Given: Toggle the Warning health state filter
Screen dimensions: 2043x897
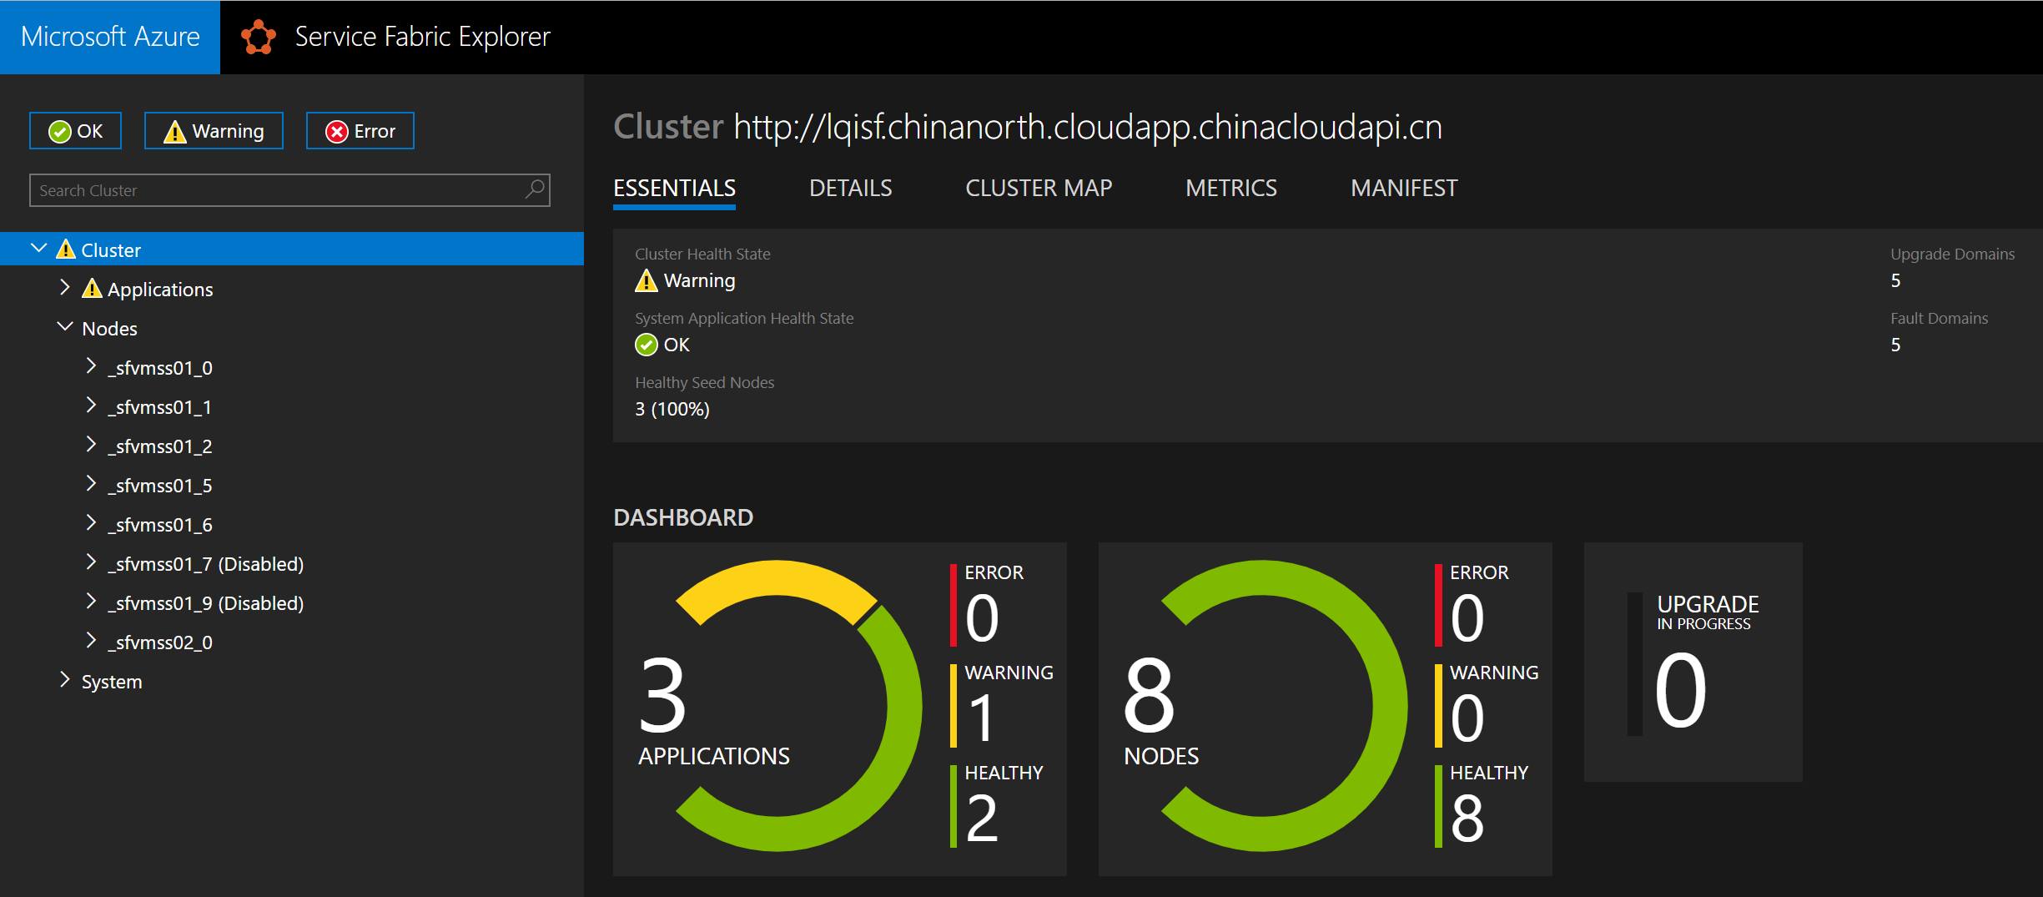Looking at the screenshot, I should 214,130.
